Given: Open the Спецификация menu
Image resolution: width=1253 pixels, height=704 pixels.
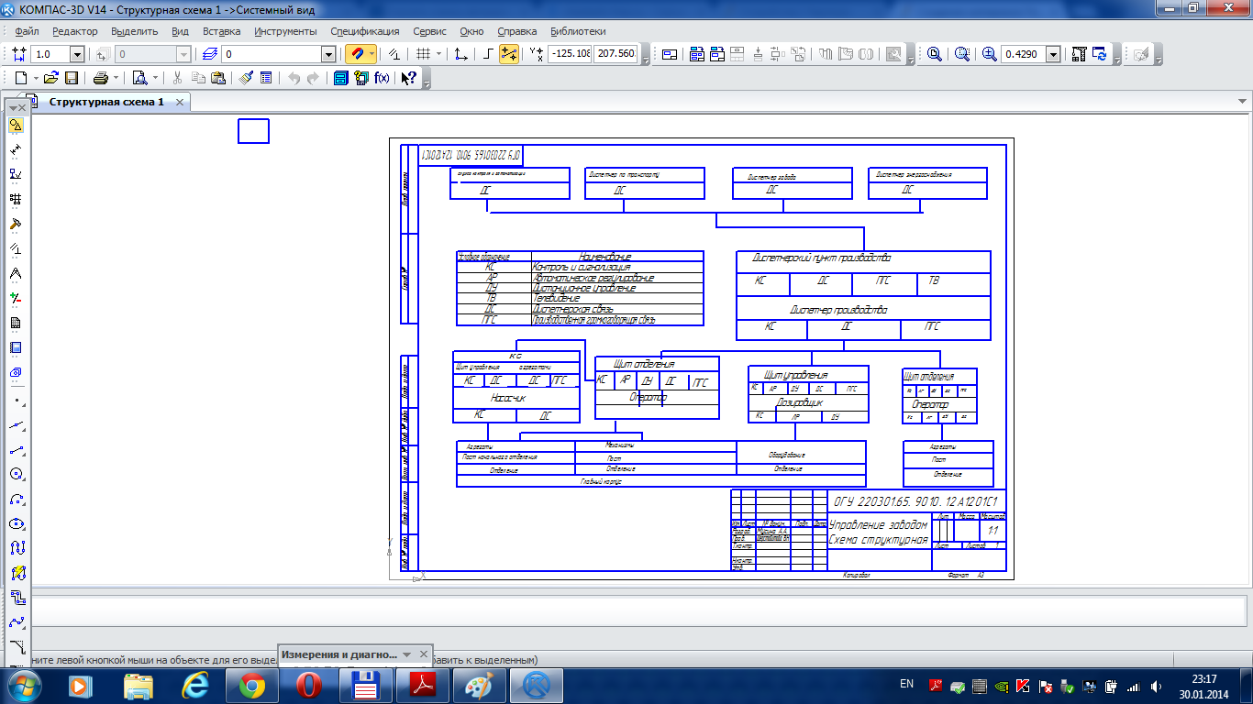Looking at the screenshot, I should tap(364, 31).
